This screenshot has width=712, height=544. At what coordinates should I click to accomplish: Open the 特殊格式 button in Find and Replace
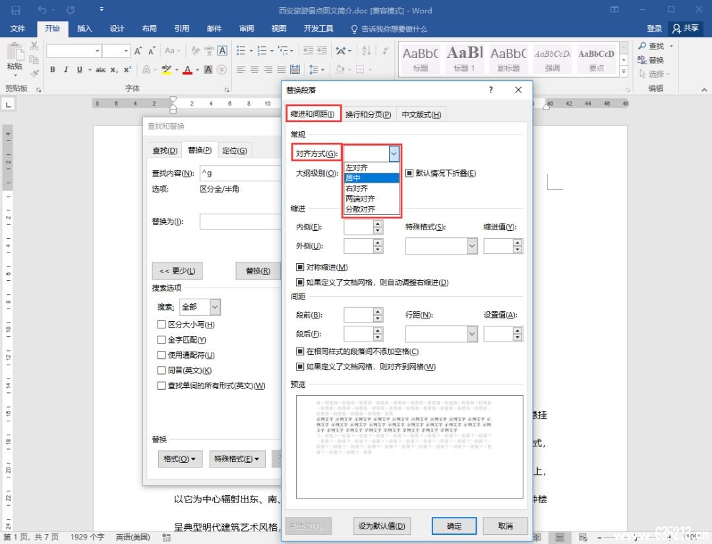pos(237,459)
